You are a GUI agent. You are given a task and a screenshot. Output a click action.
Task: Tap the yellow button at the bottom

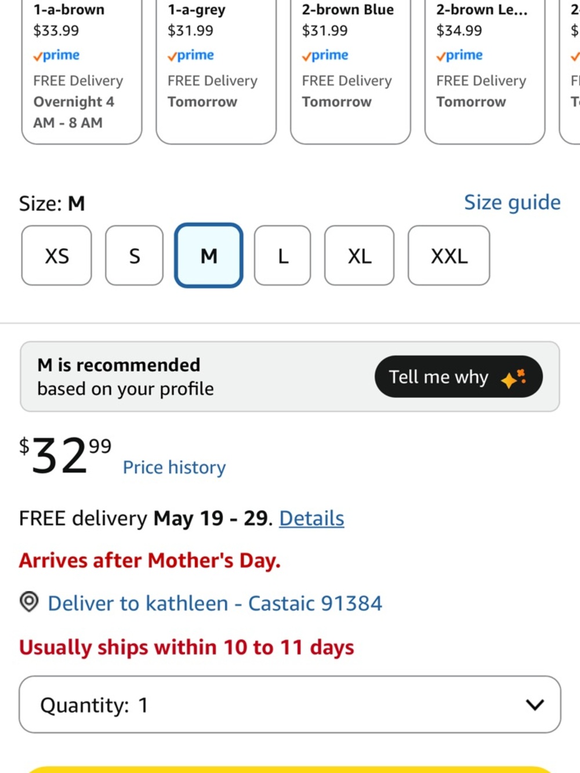click(x=290, y=769)
